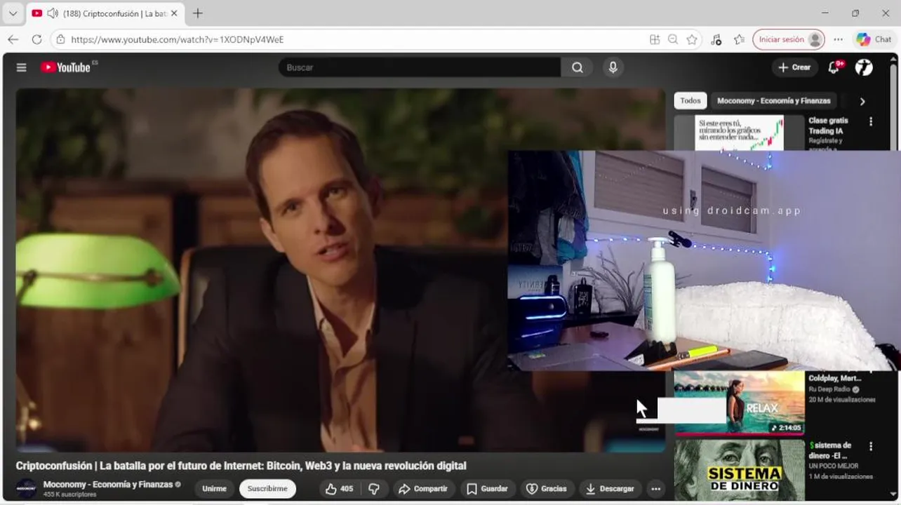Viewport: 901px width, 505px height.
Task: Click the Gracias button
Action: pyautogui.click(x=547, y=489)
